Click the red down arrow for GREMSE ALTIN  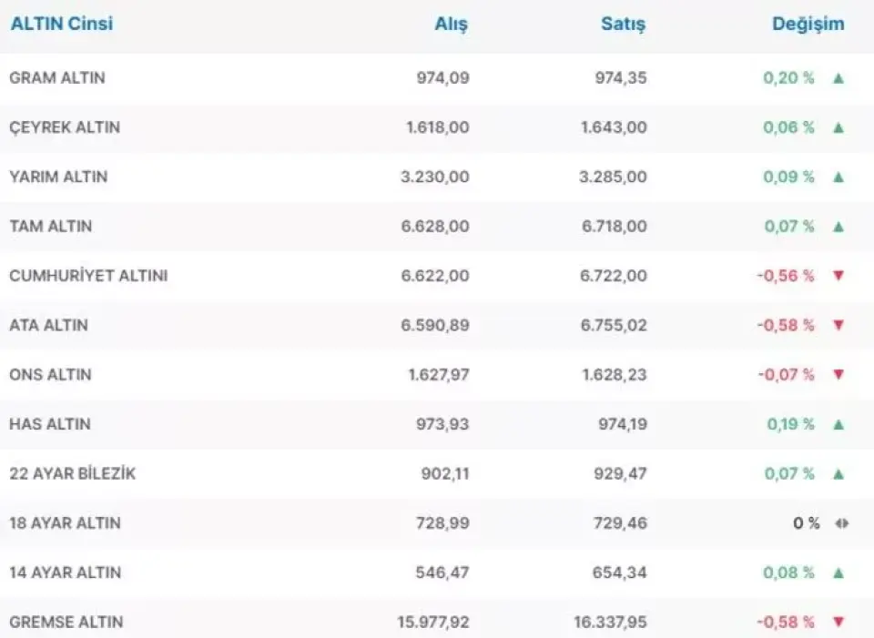tap(838, 623)
